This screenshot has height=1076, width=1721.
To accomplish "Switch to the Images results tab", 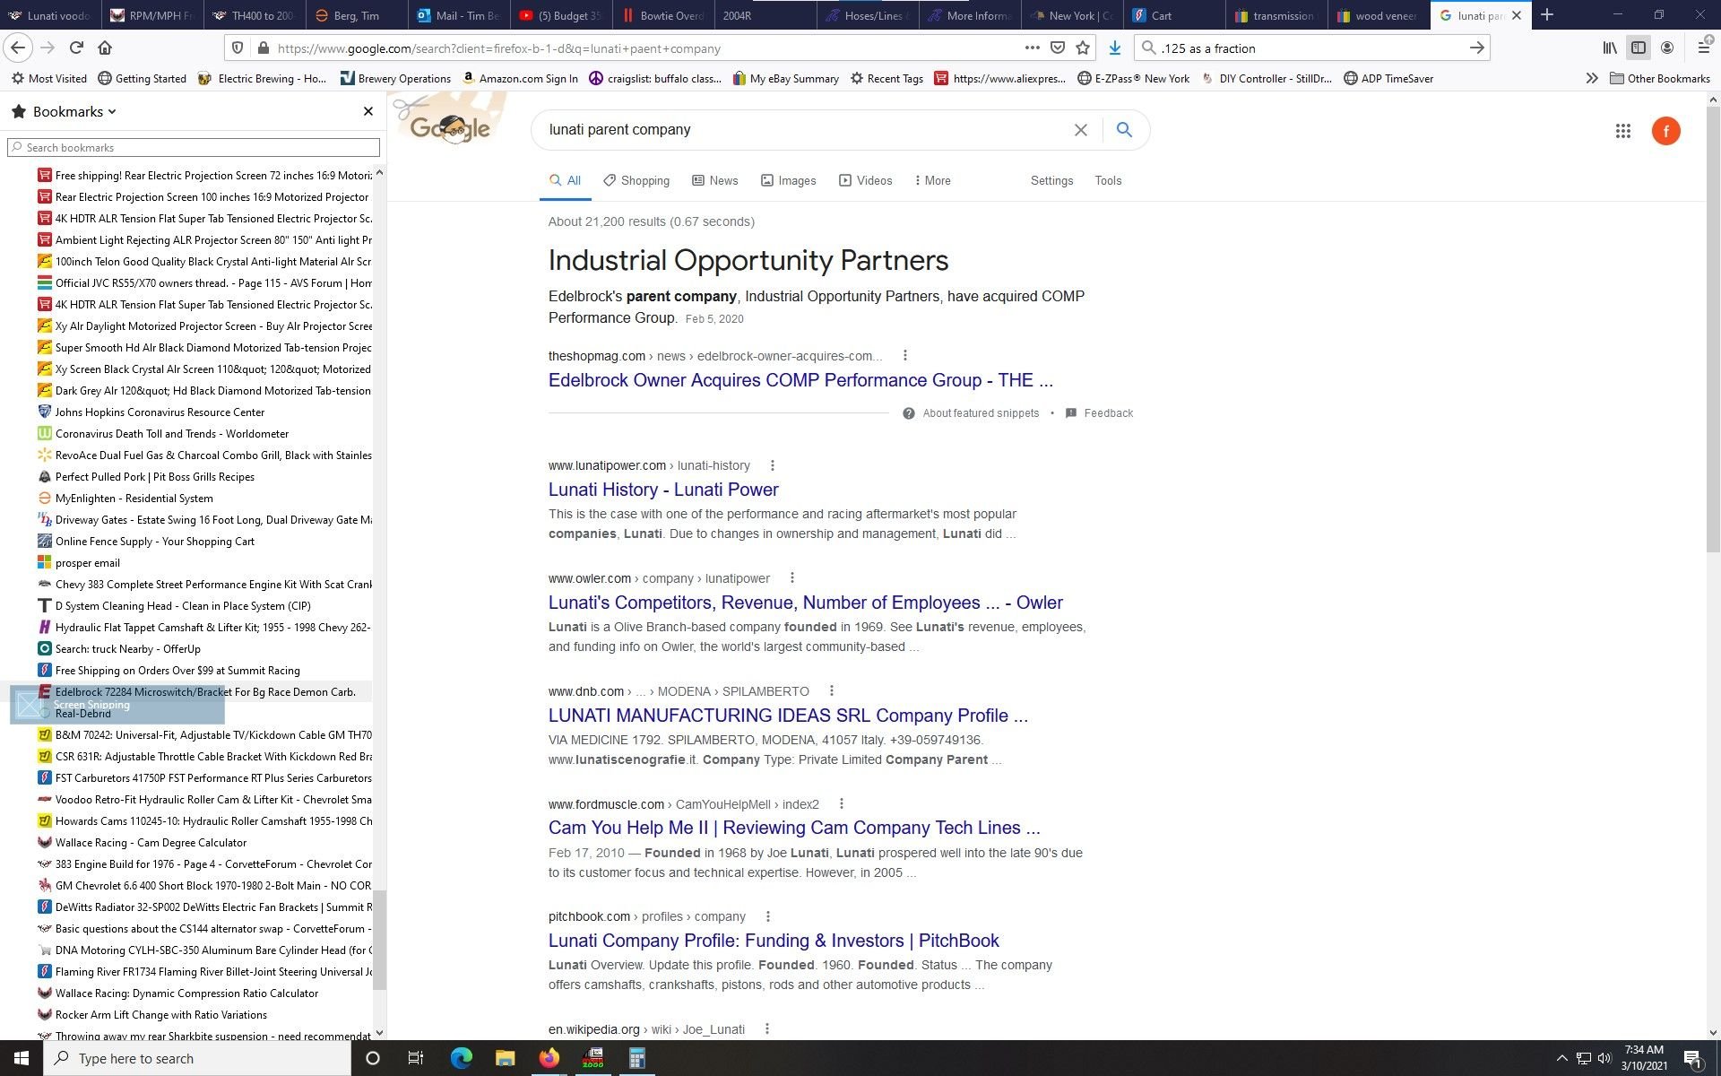I will (788, 180).
